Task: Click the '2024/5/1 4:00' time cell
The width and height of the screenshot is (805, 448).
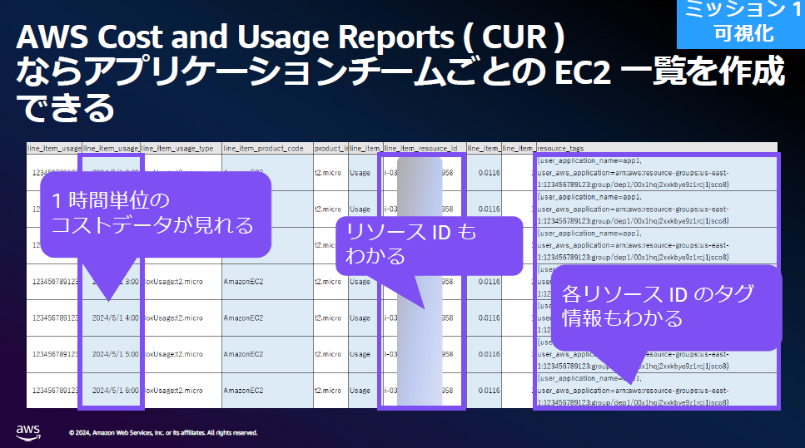Action: [x=115, y=318]
